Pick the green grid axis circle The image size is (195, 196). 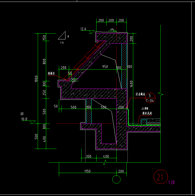click(116, 179)
